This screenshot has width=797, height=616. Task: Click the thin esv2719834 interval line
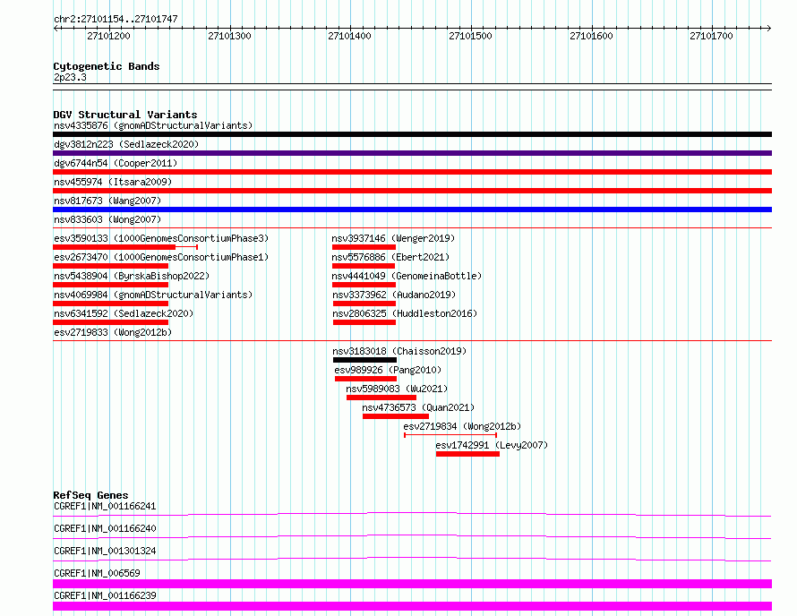[450, 435]
